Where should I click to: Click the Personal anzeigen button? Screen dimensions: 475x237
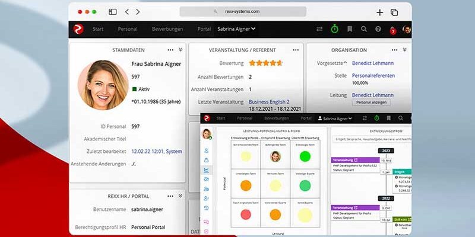coord(371,103)
